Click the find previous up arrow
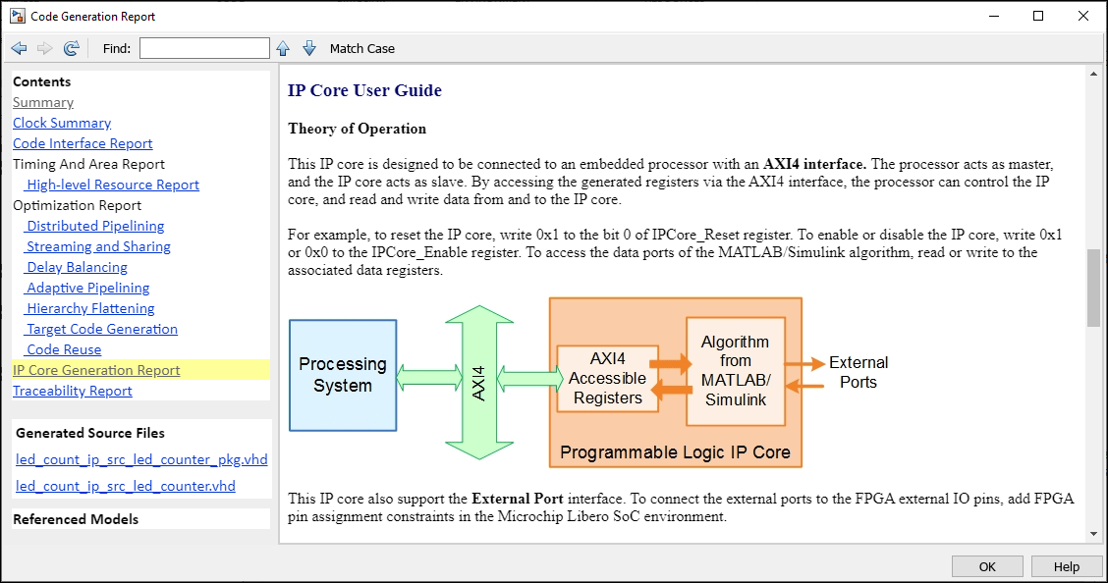The height and width of the screenshot is (583, 1108). coord(283,47)
